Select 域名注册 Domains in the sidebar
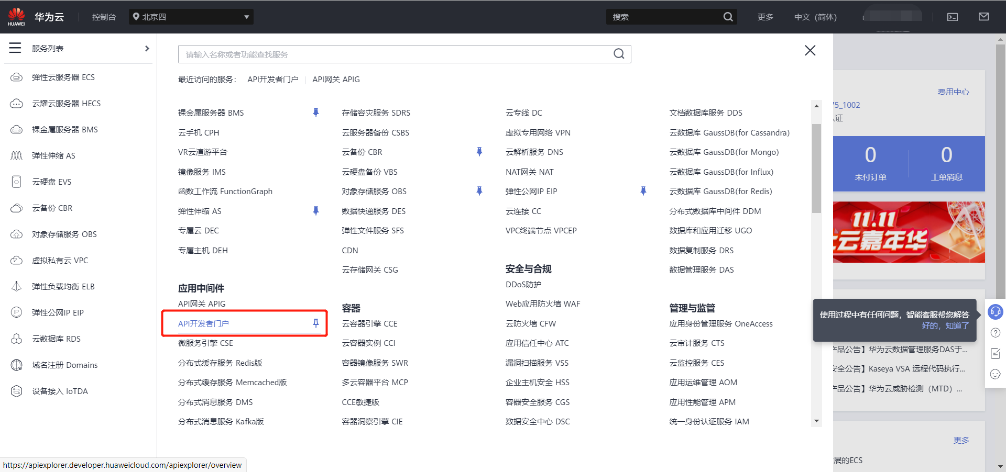 (x=65, y=365)
